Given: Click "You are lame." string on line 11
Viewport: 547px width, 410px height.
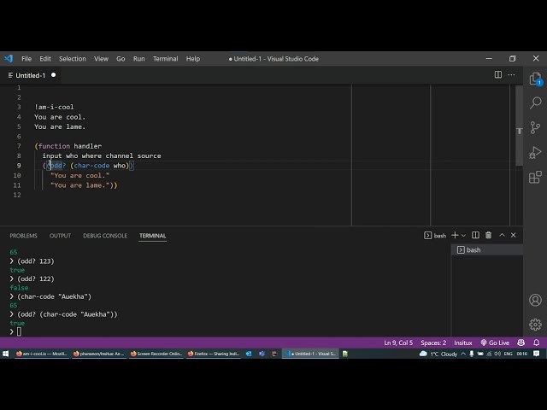Looking at the screenshot, I should 79,185.
